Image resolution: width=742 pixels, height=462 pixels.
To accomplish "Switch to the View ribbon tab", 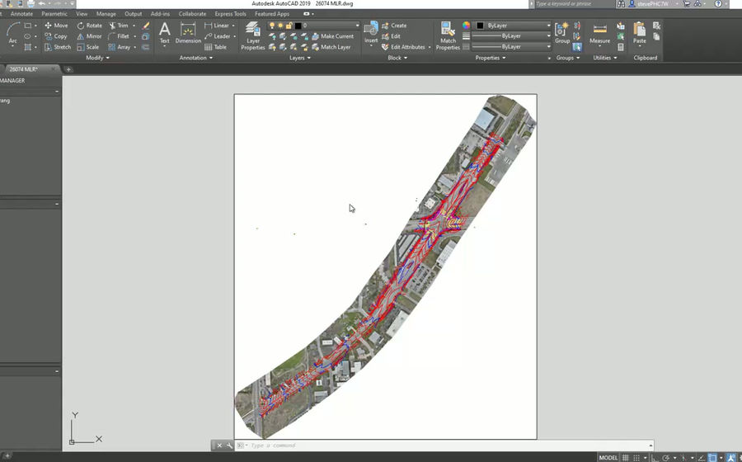I will (x=82, y=14).
